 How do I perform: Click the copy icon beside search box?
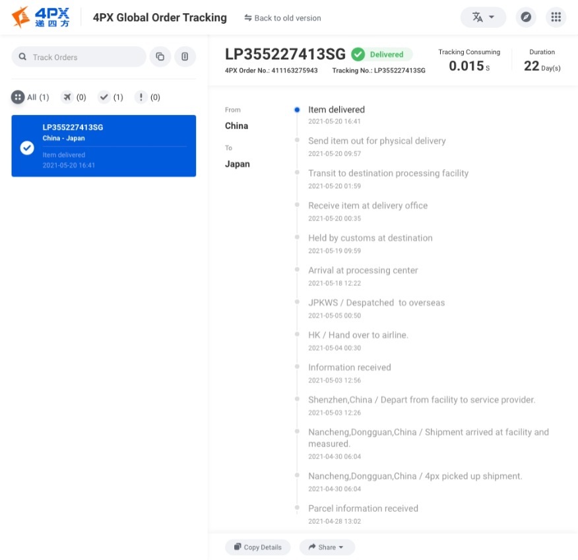(x=160, y=57)
